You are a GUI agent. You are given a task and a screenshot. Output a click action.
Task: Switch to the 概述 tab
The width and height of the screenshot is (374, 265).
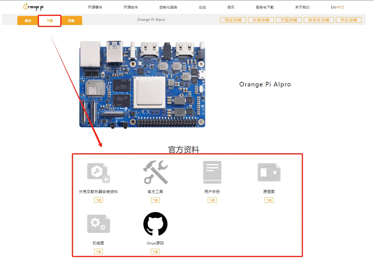(x=28, y=20)
